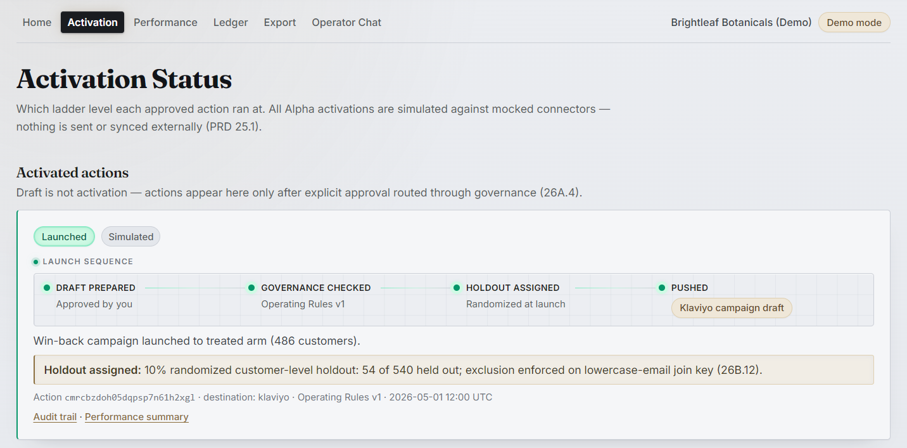Open the Ledger tab
The image size is (907, 448).
(x=231, y=22)
